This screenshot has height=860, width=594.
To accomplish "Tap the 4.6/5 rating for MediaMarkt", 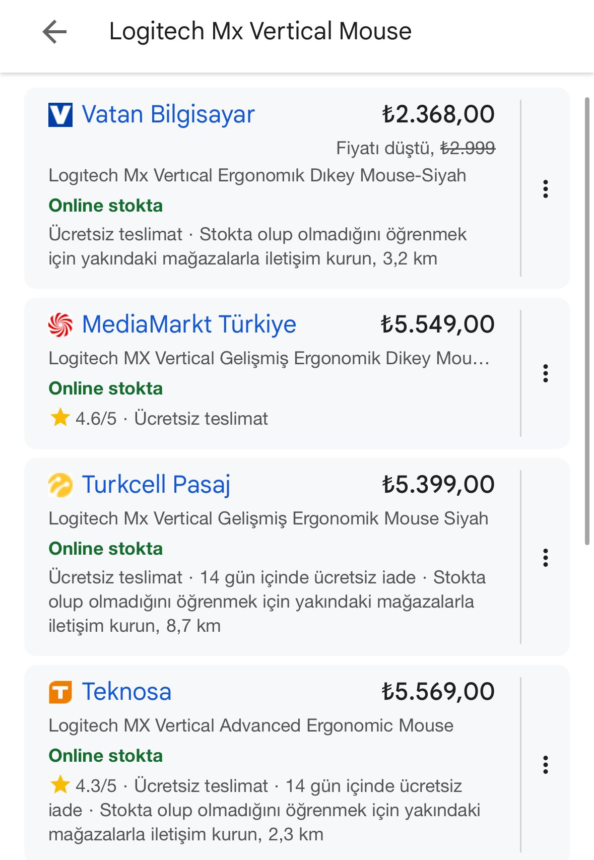I will tap(96, 419).
